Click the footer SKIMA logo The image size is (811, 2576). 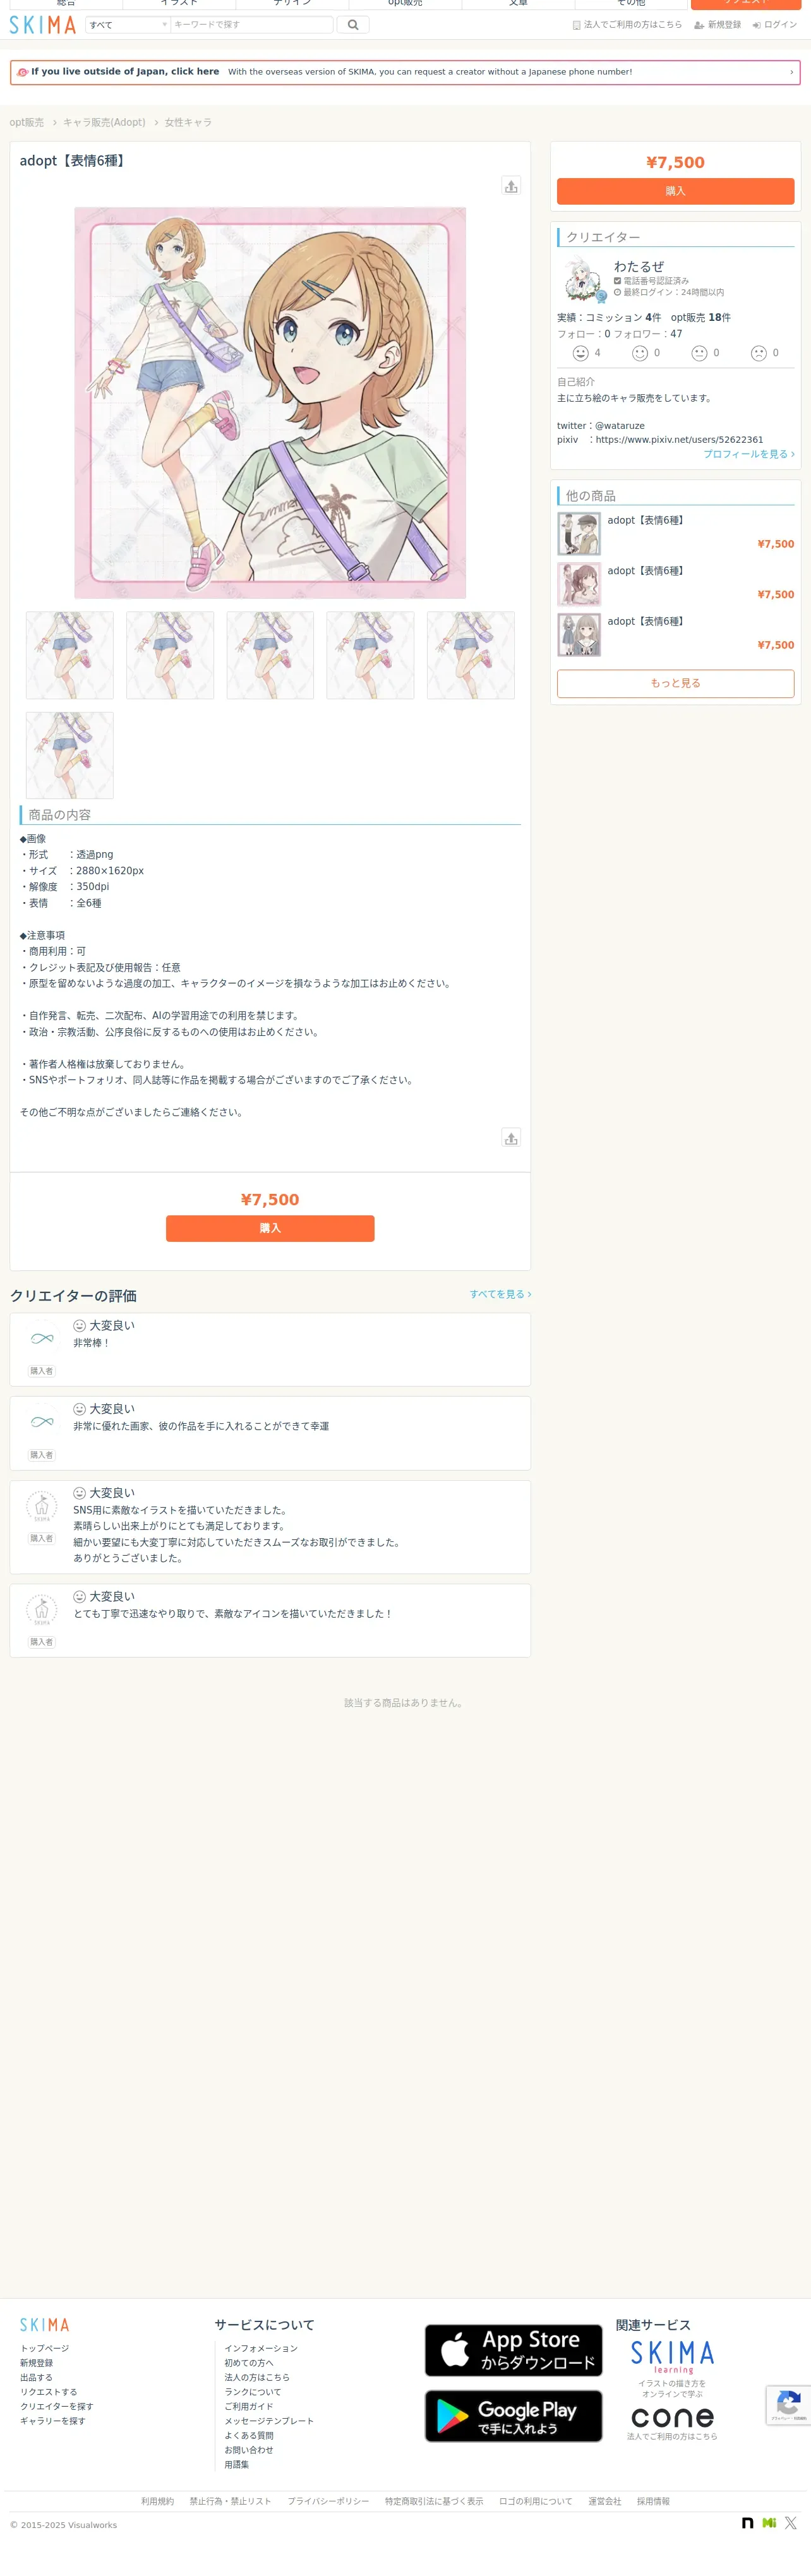(x=45, y=2325)
